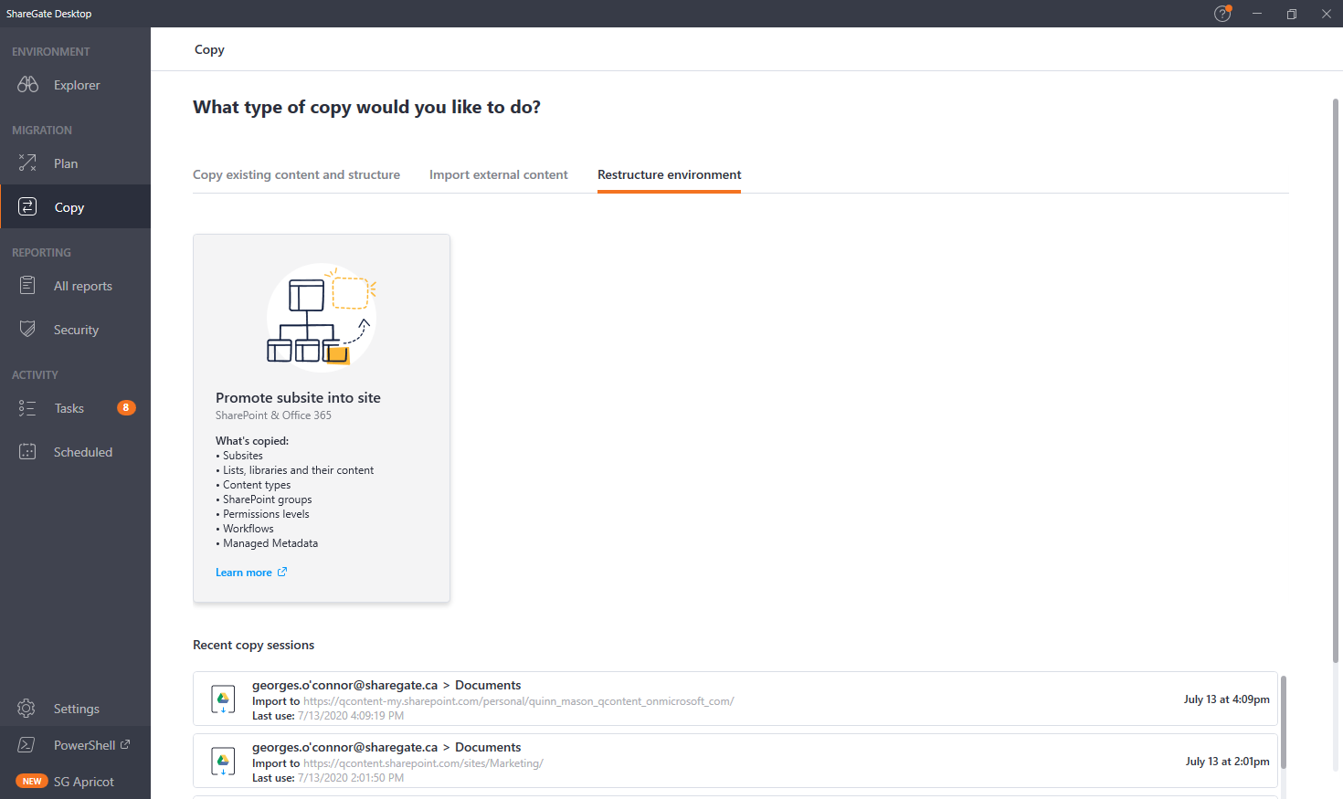This screenshot has height=799, width=1343.
Task: Click the Explorer binoculars icon
Action: click(27, 84)
